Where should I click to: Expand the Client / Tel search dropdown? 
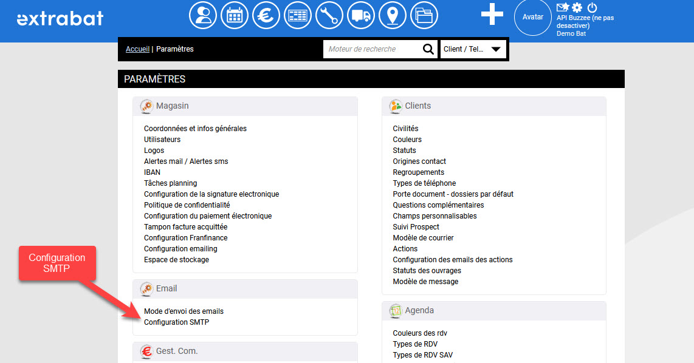coord(473,49)
